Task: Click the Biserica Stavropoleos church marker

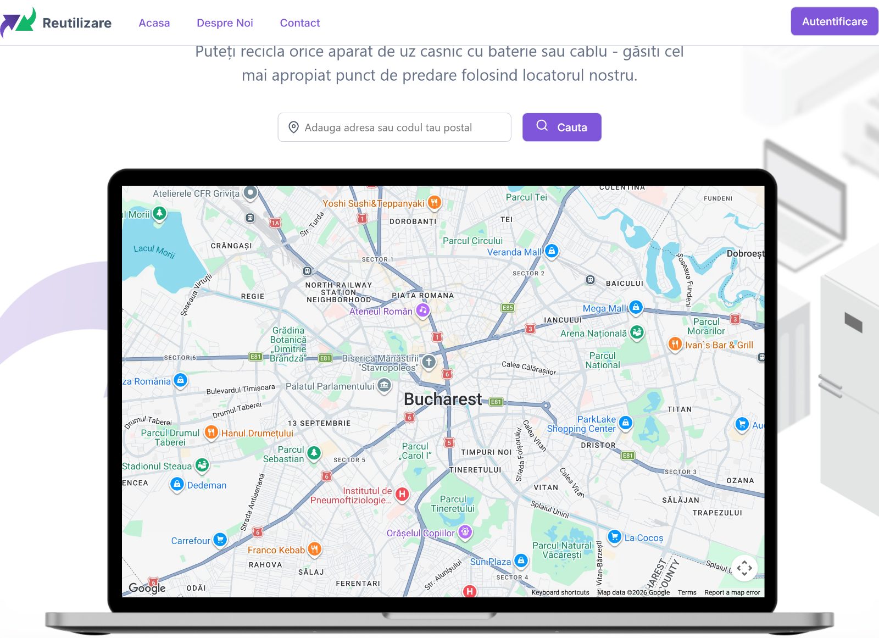Action: (429, 362)
